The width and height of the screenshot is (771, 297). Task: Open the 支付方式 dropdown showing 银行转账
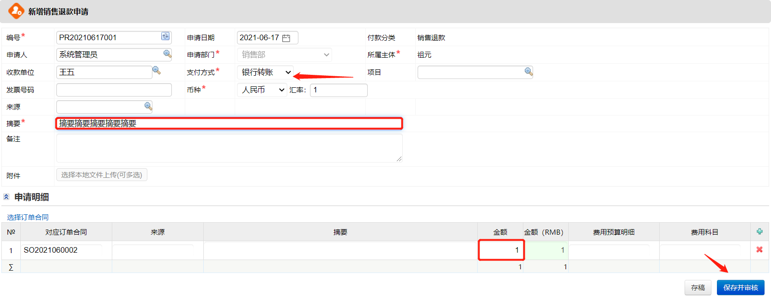(266, 72)
